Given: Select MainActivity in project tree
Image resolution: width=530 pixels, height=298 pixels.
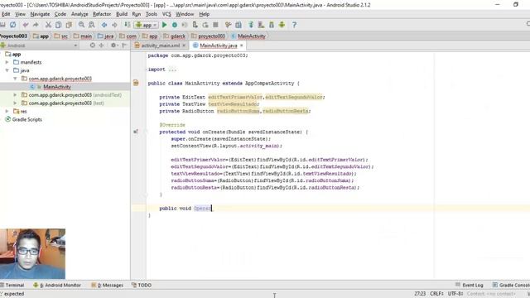Looking at the screenshot, I should 57,87.
